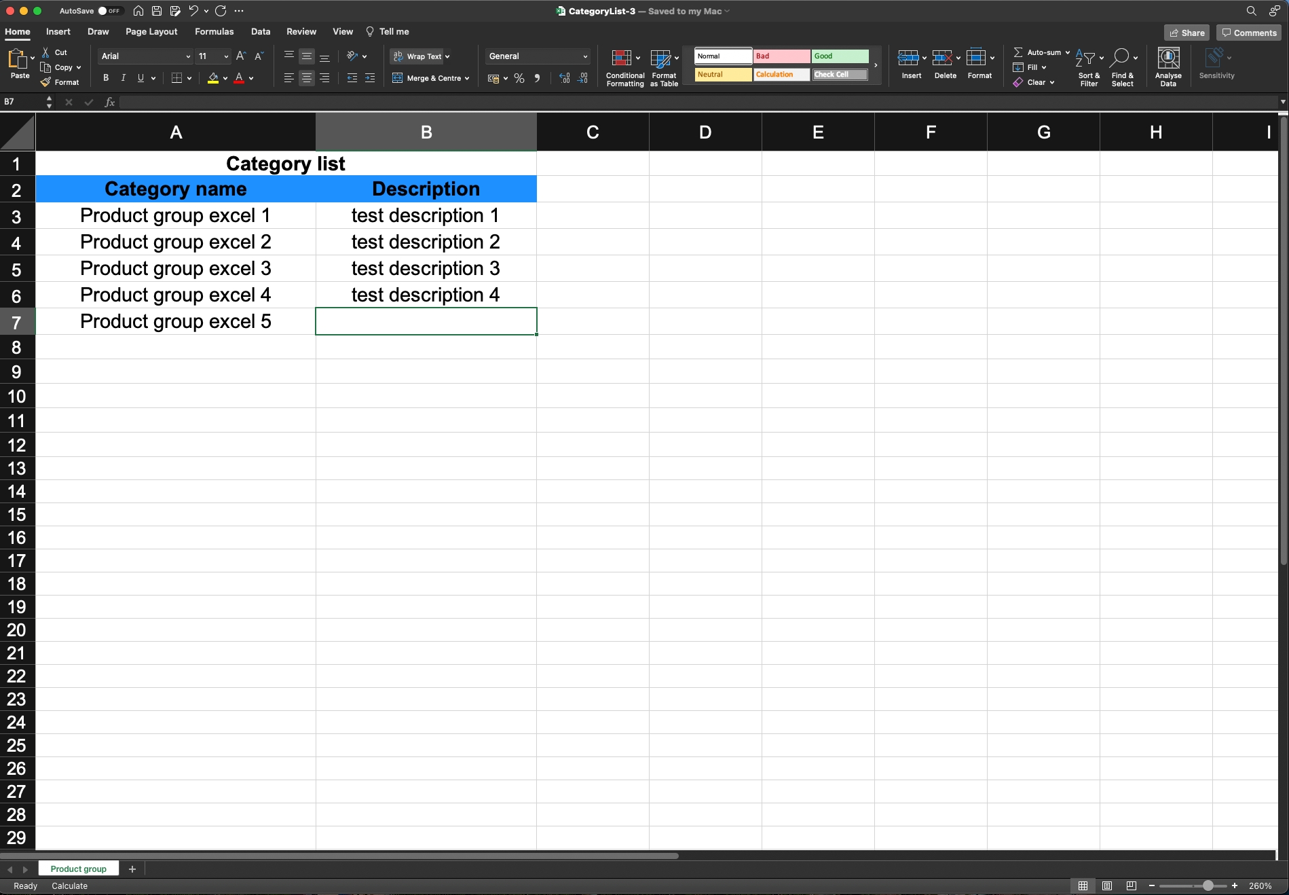Apply Conditional Formatting to the sheet

(x=624, y=67)
